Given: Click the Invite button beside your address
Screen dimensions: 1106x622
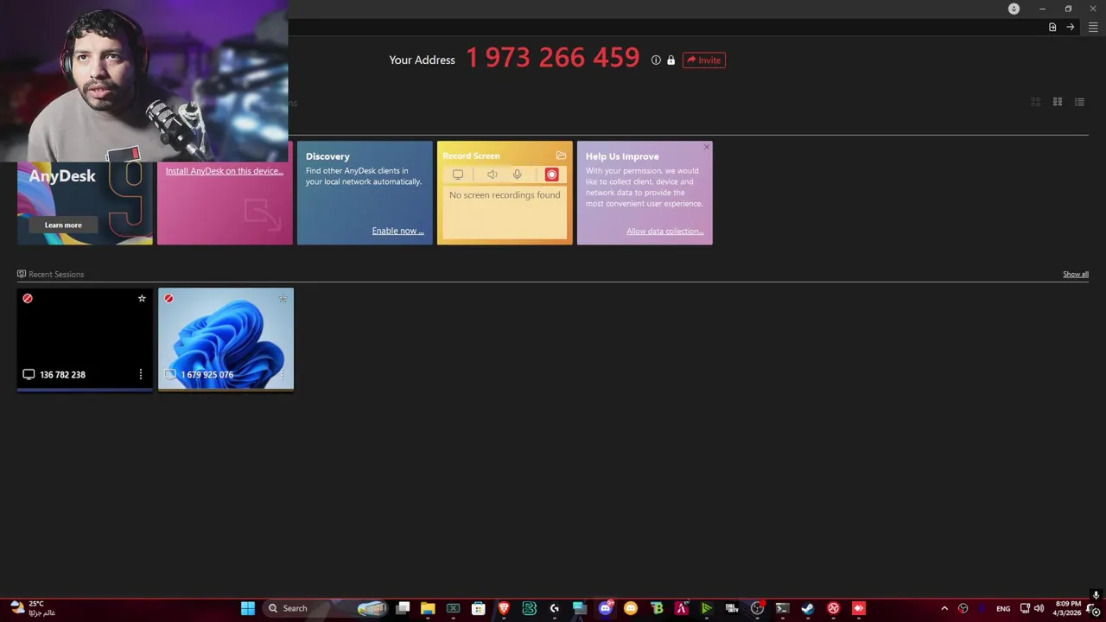Looking at the screenshot, I should (703, 60).
